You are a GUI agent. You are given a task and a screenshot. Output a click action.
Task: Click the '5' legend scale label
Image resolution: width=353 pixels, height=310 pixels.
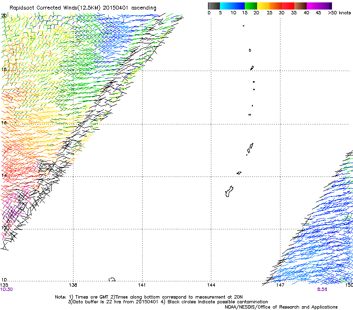[220, 13]
